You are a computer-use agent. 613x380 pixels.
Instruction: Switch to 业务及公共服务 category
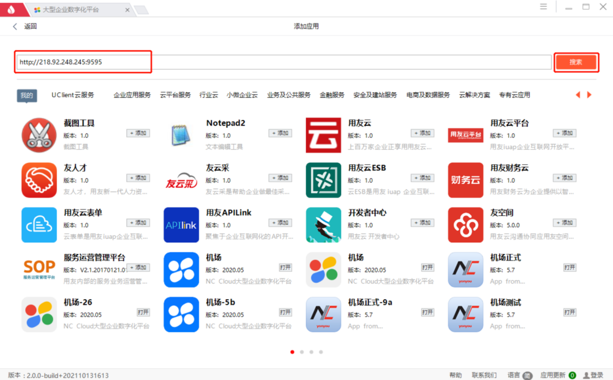(289, 95)
